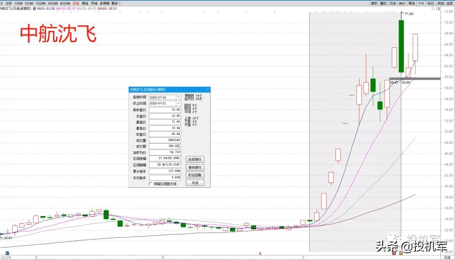Click the 累计换手 value 137.59%
455x260 pixels.
(165, 171)
